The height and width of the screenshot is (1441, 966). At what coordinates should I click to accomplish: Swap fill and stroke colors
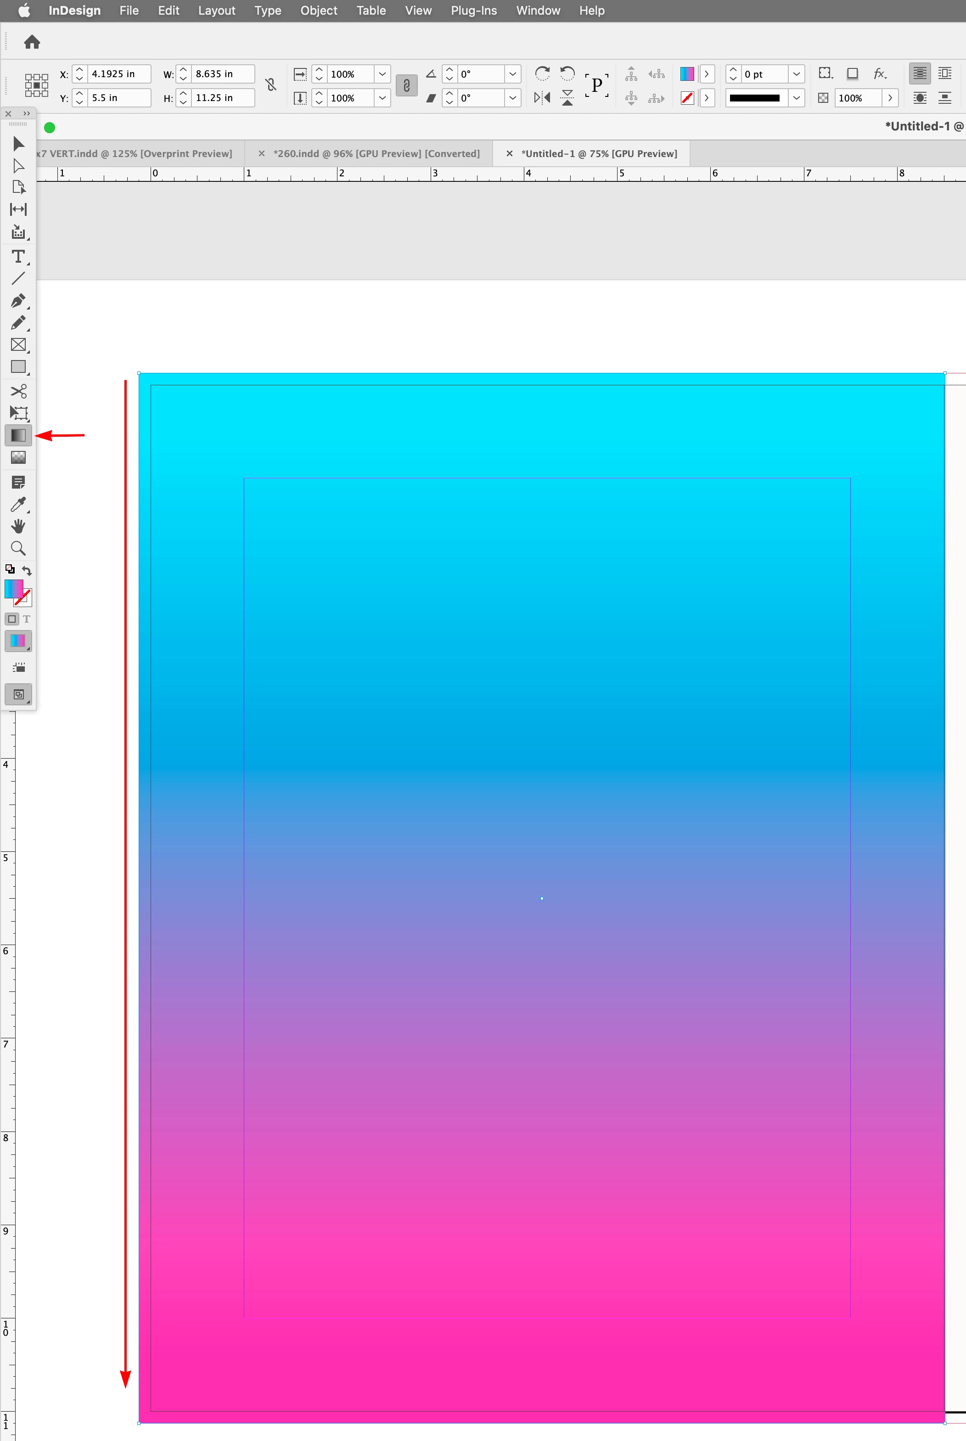27,570
